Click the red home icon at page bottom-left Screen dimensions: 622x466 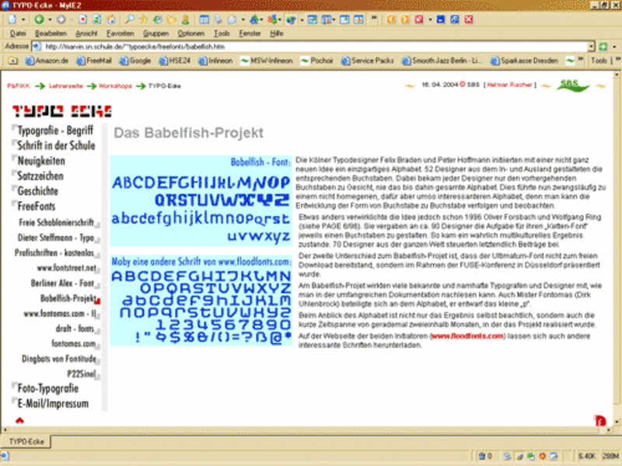point(19,420)
